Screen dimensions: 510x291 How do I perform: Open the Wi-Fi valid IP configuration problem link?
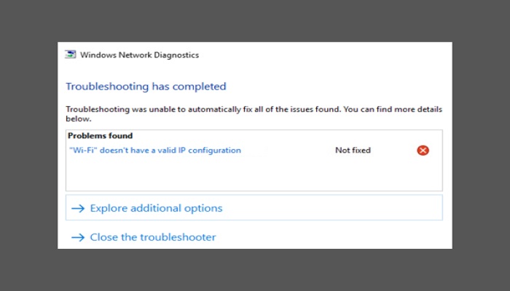point(154,151)
